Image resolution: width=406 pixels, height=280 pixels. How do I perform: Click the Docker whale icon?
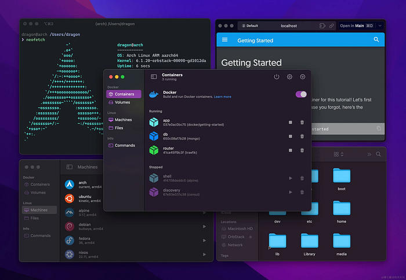[154, 94]
